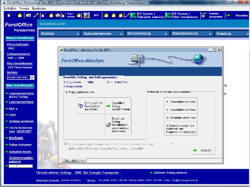Click the Schnell Holz GmbH header text
The height and width of the screenshot is (187, 250).
point(52,24)
